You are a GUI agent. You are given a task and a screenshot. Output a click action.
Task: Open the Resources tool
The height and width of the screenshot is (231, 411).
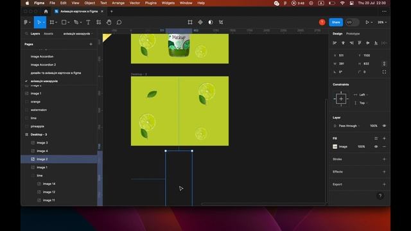click(98, 22)
